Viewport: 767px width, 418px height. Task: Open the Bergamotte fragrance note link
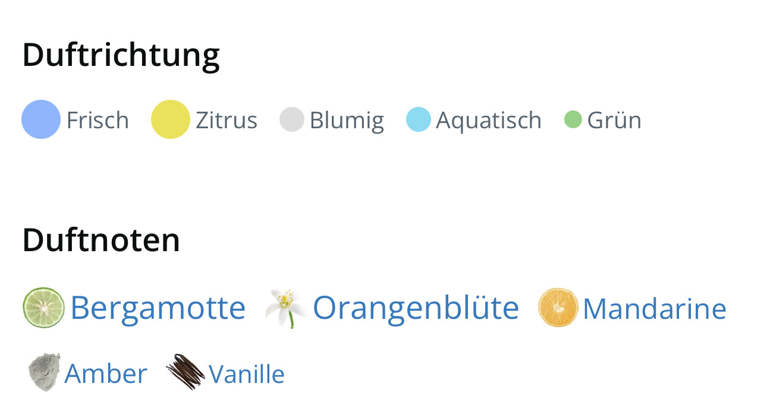point(158,308)
